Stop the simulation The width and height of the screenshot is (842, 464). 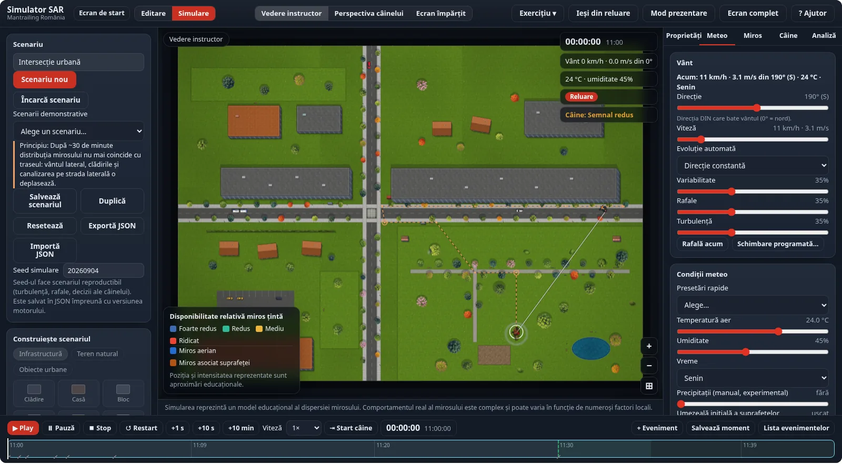100,428
